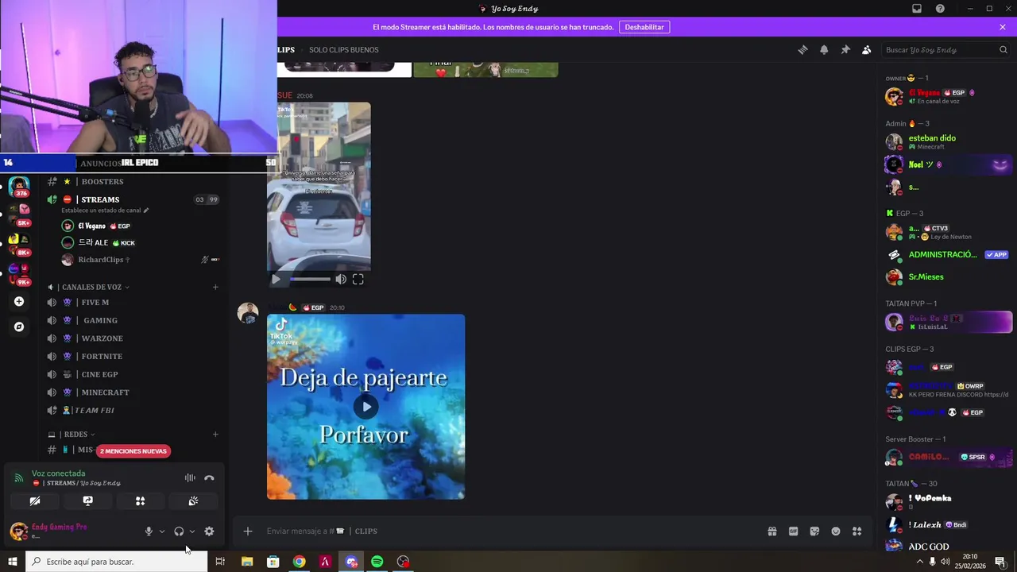The height and width of the screenshot is (572, 1017).
Task: Click the plus attachment button in message bar
Action: point(248,531)
